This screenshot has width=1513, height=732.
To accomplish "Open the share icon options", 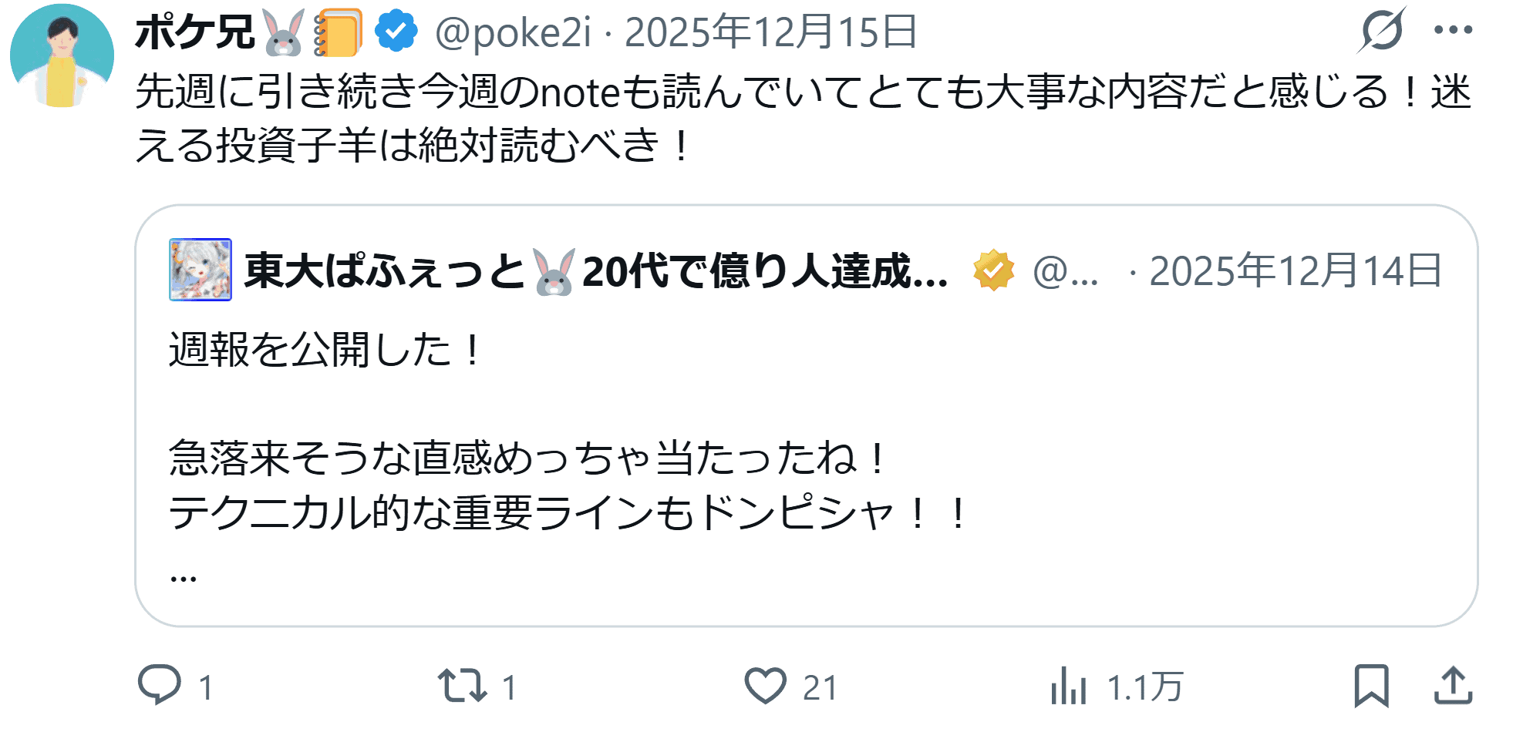I will [1454, 685].
